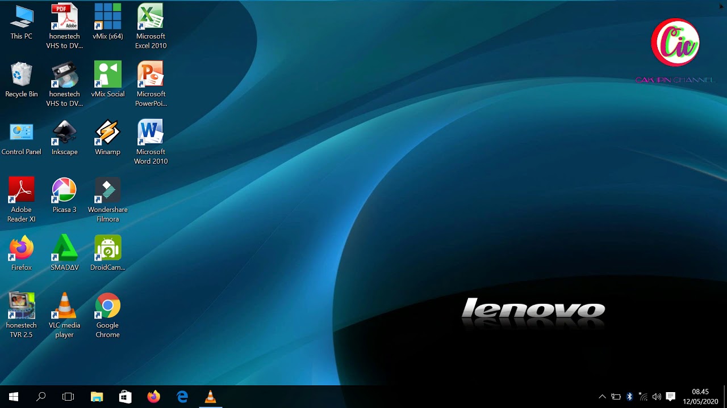
Task: Click the Show desktop strip
Action: tap(725, 397)
